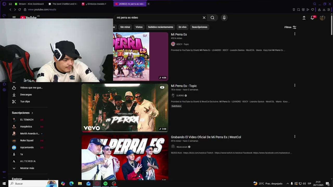Open Microsoft Edge from the taskbar

(71, 183)
